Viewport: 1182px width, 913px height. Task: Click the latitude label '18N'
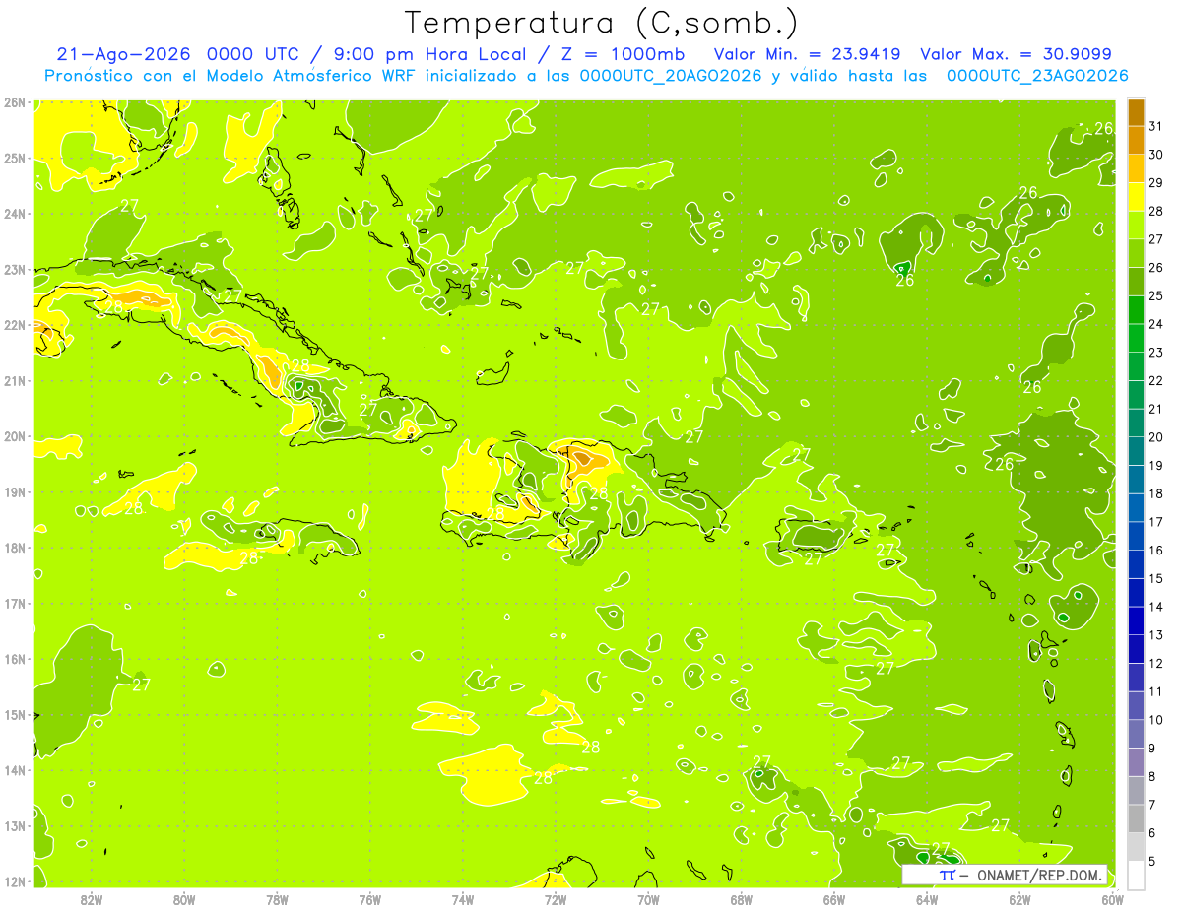[15, 548]
